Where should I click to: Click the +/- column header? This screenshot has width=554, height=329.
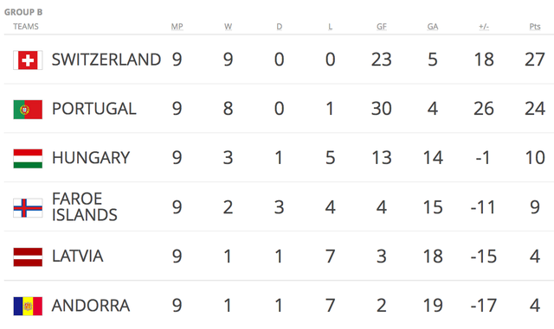484,27
